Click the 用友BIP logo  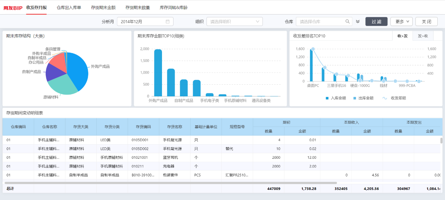click(13, 8)
